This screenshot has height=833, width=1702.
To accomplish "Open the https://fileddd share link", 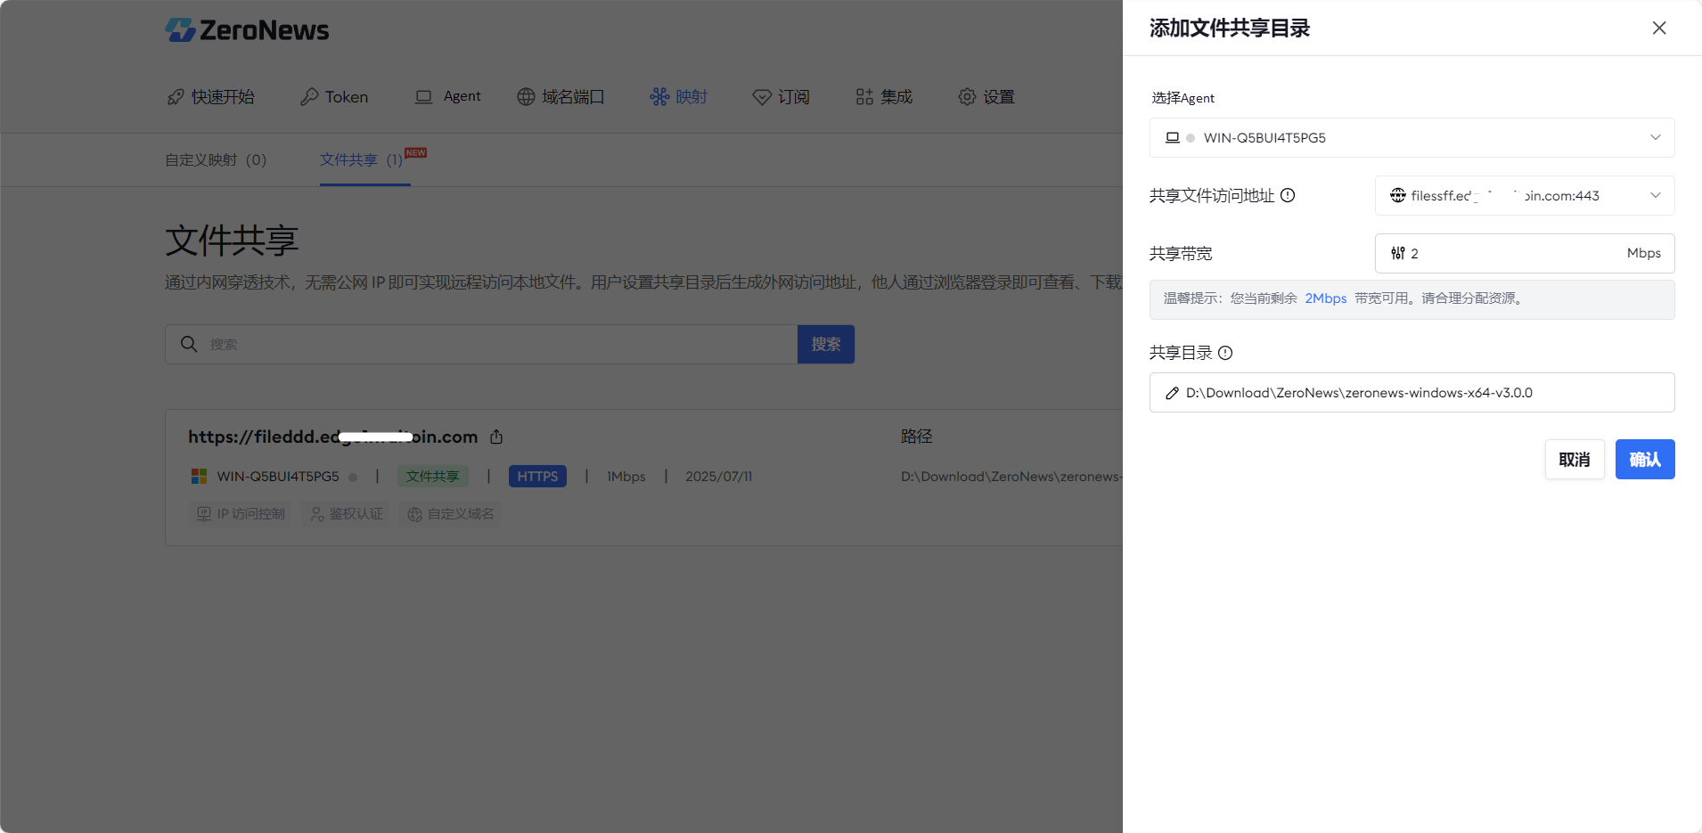I will pyautogui.click(x=332, y=437).
